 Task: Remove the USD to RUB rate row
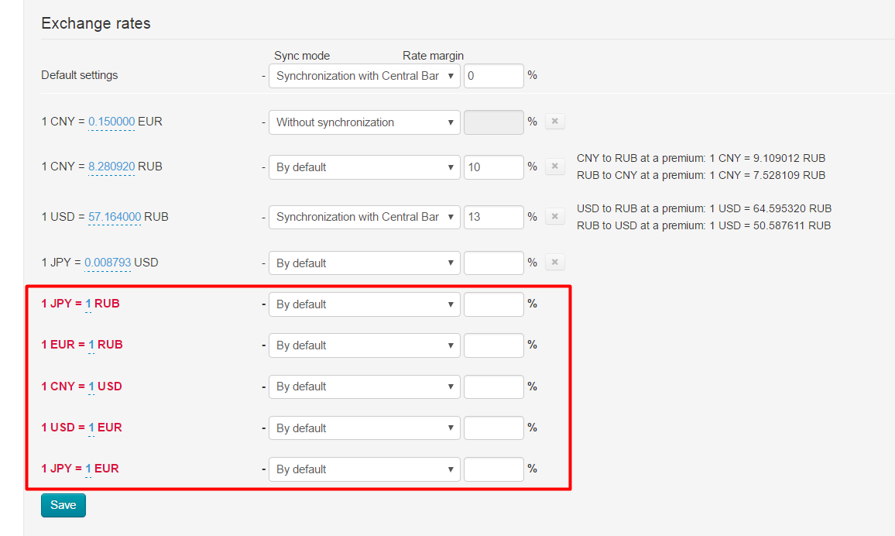pyautogui.click(x=555, y=216)
